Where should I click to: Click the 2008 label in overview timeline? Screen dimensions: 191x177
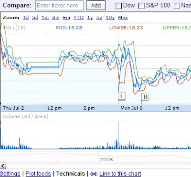(x=106, y=159)
